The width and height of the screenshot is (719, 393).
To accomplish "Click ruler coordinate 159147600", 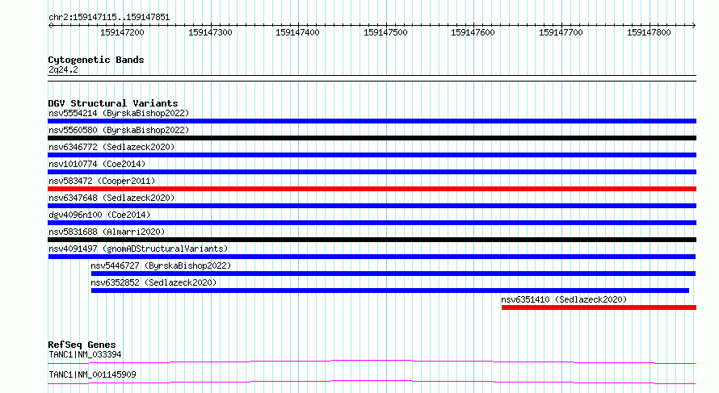I will [473, 32].
